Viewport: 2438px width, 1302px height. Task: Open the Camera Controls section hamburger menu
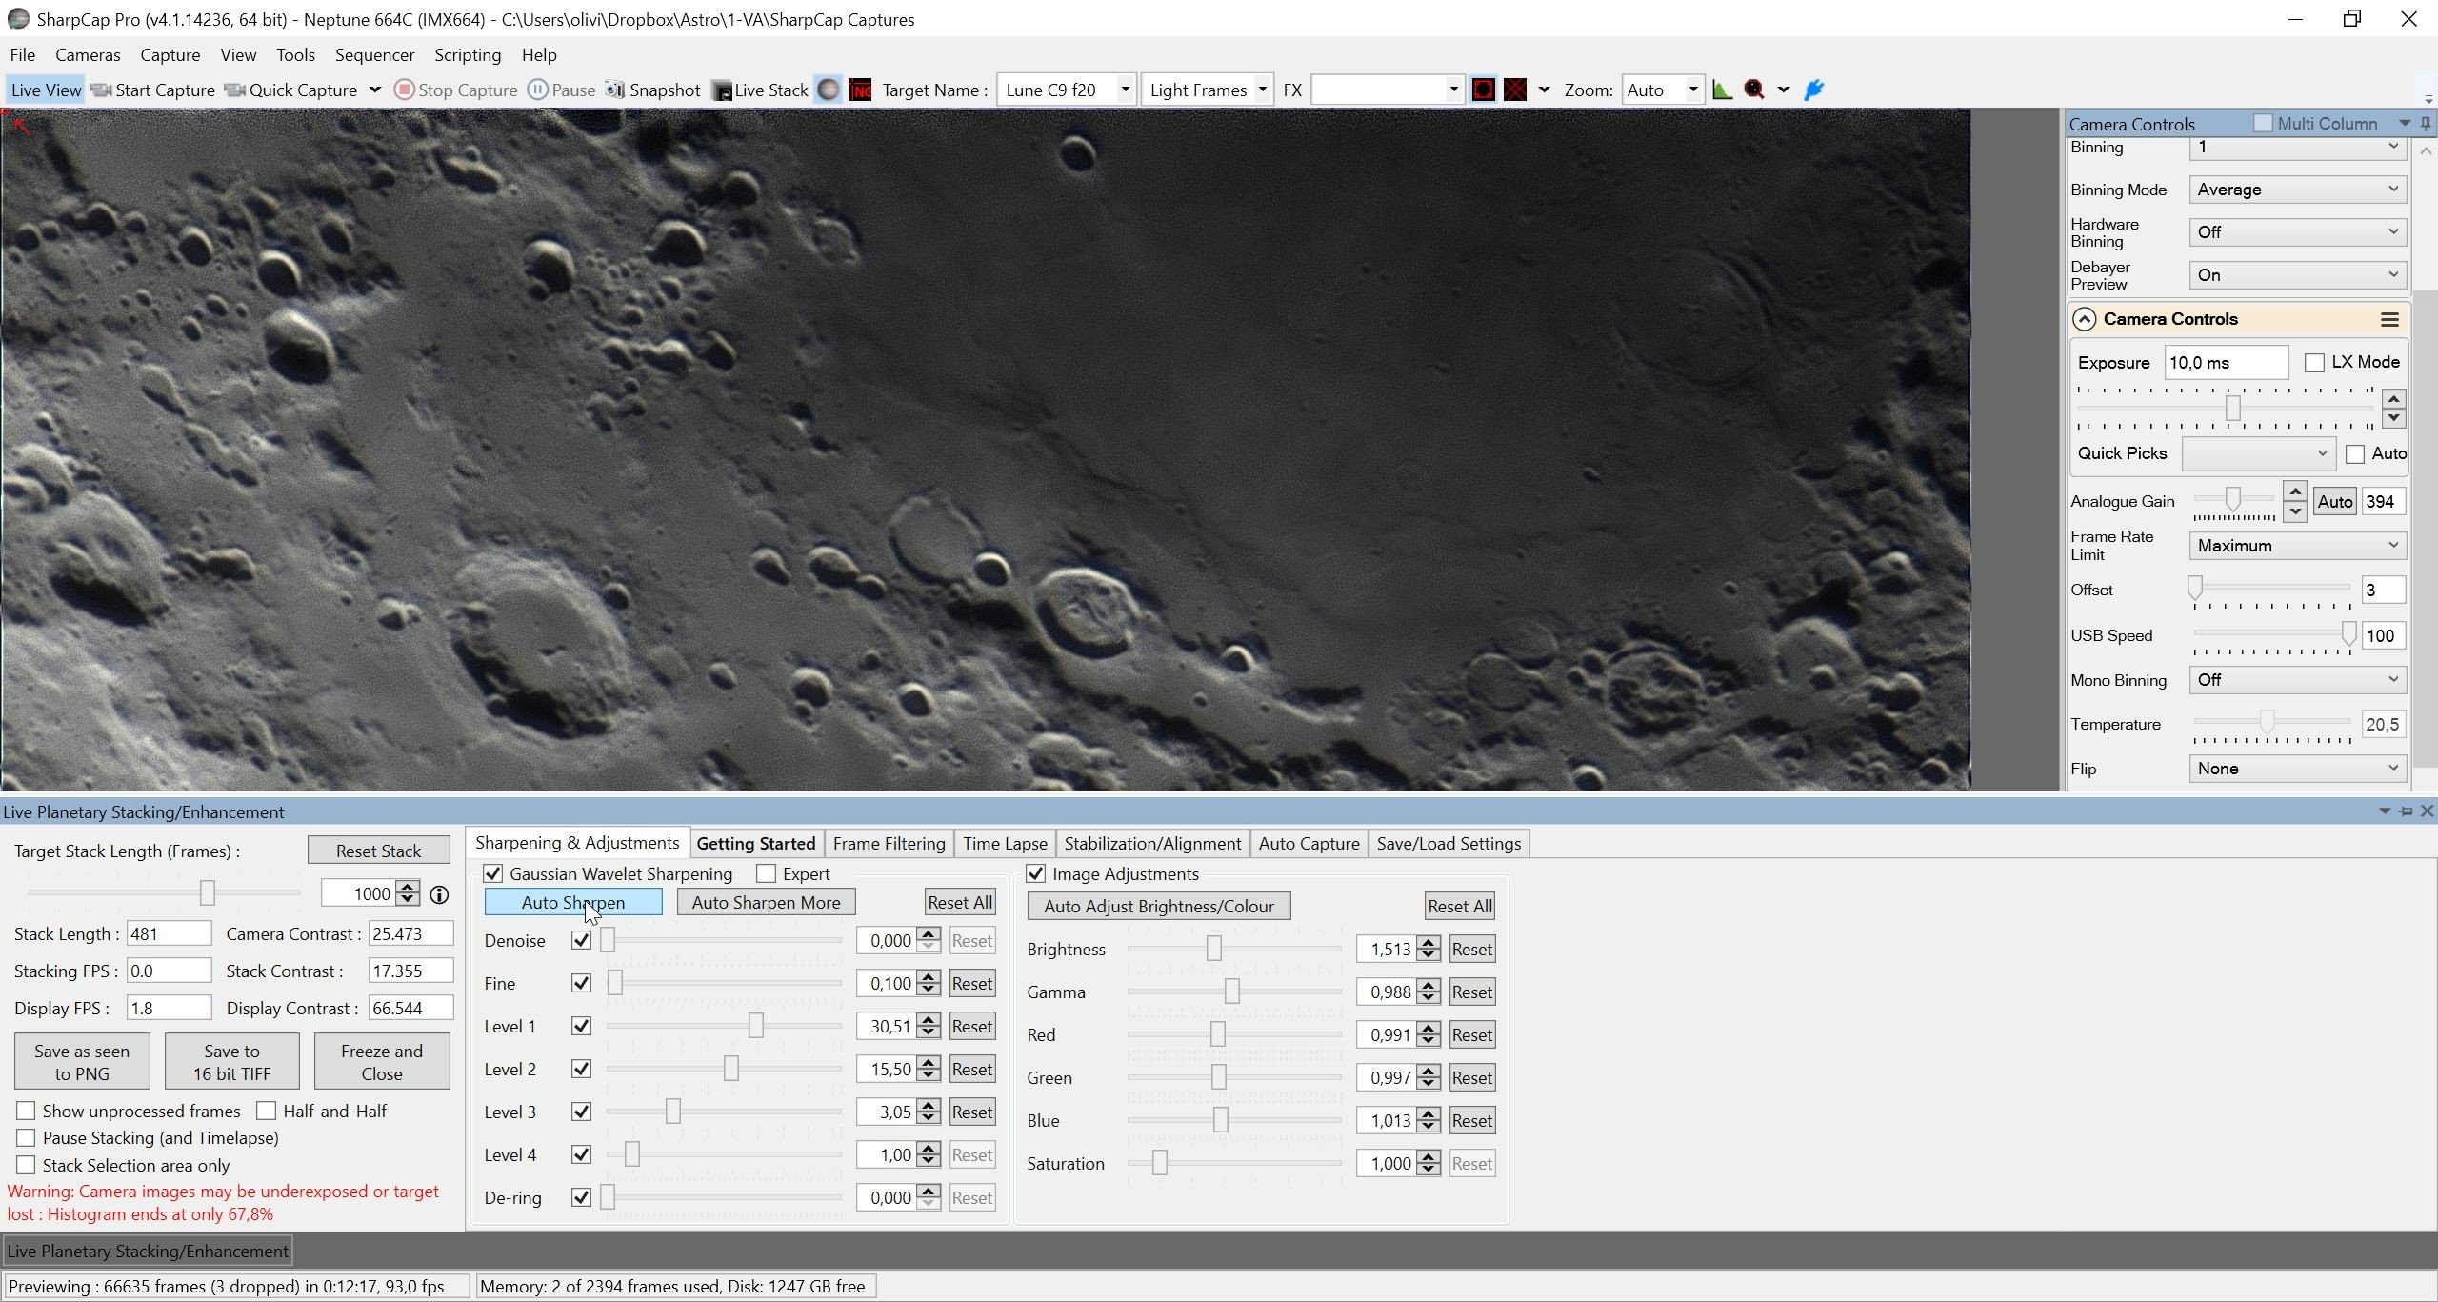click(x=2389, y=319)
